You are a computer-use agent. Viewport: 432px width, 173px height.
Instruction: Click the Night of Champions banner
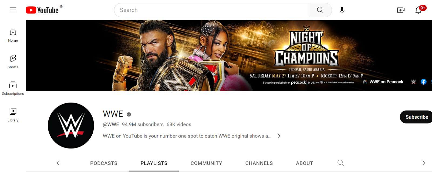(x=229, y=55)
